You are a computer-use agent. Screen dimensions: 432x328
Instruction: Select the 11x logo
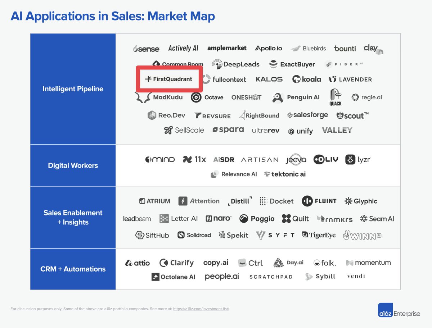point(194,159)
